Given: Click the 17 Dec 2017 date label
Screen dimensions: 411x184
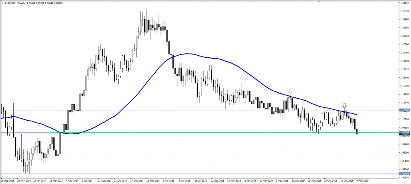Looking at the screenshot, I should [137, 181].
